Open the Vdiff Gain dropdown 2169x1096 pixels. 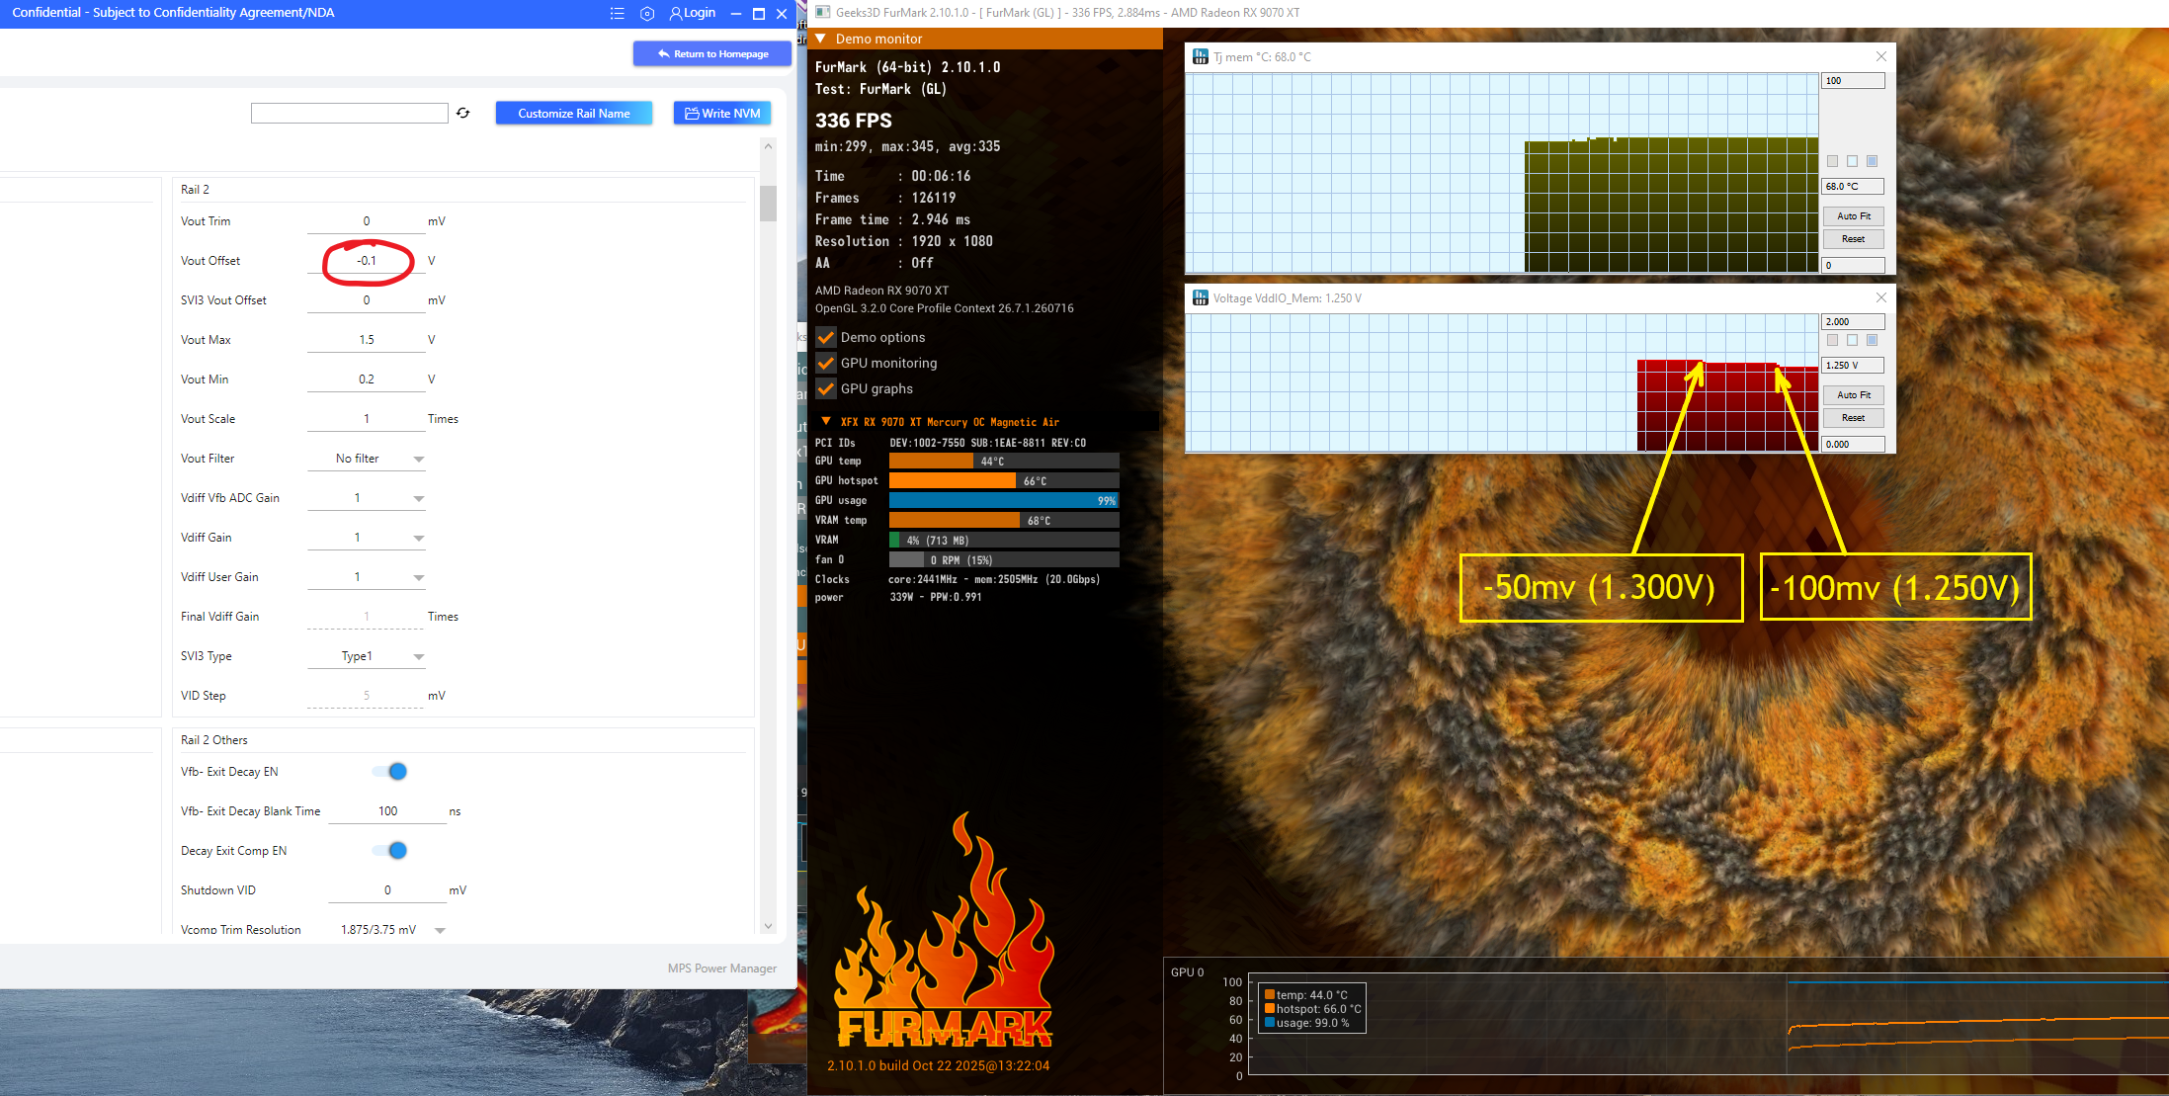click(x=367, y=538)
